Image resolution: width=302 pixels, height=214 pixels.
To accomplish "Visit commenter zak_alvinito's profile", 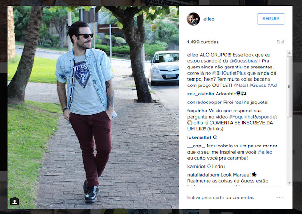I will 201,94.
